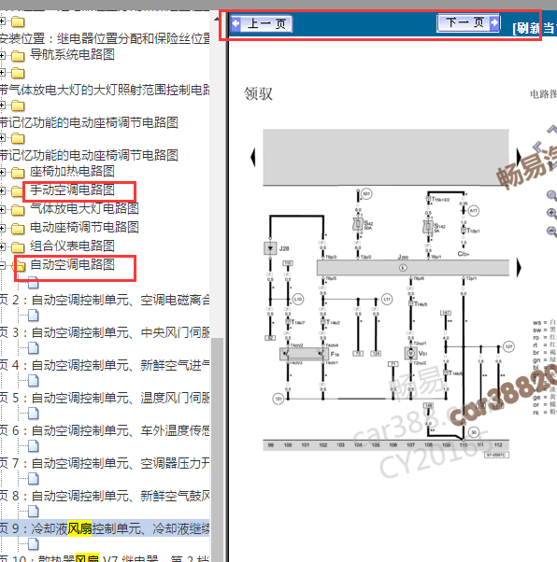Select the 电动座椅调节电路图 tree entry

(84, 227)
